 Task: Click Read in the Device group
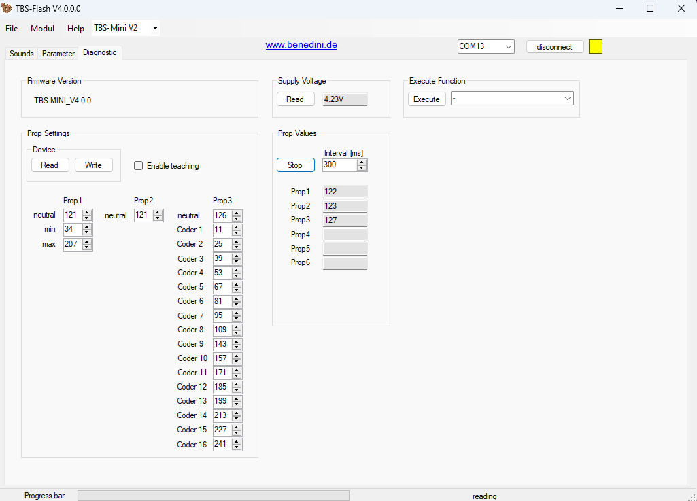click(50, 165)
